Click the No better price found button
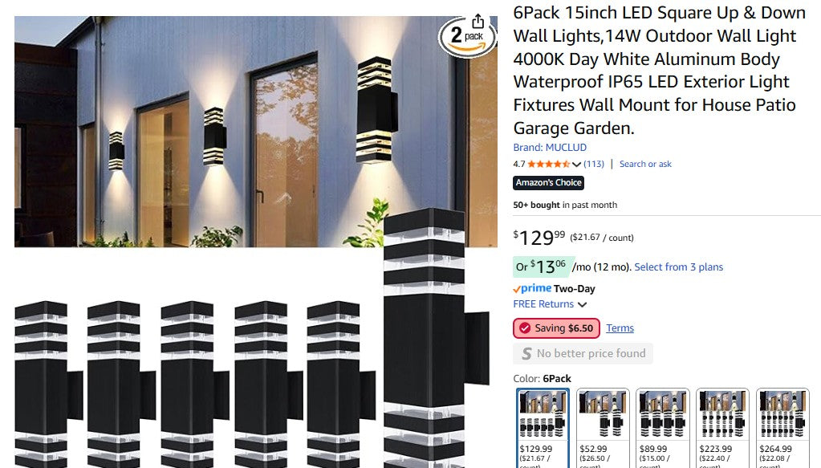This screenshot has height=468, width=821. coord(583,354)
